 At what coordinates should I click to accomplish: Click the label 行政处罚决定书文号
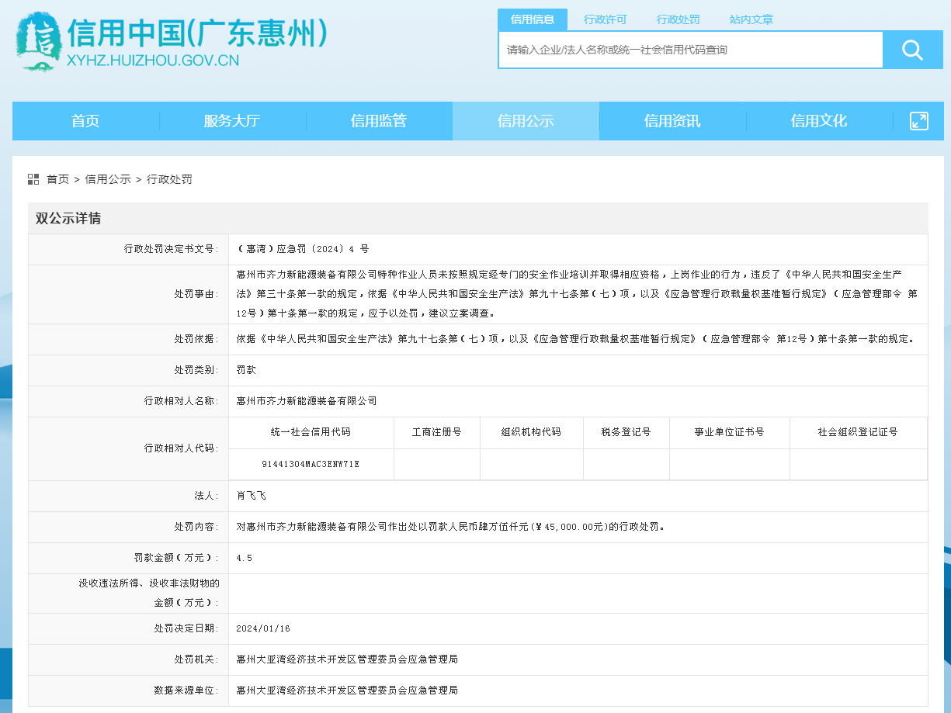coord(171,249)
